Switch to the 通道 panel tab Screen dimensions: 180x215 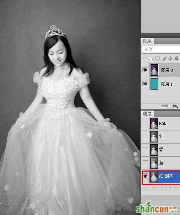[x=147, y=113]
